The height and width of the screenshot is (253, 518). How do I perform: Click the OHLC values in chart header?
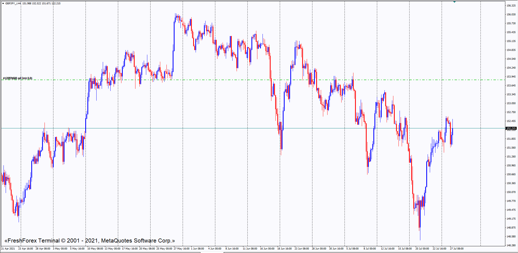(x=41, y=3)
